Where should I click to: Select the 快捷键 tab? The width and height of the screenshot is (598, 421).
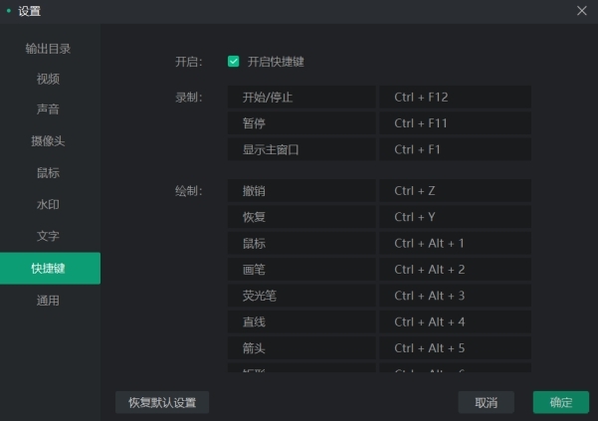tap(48, 269)
